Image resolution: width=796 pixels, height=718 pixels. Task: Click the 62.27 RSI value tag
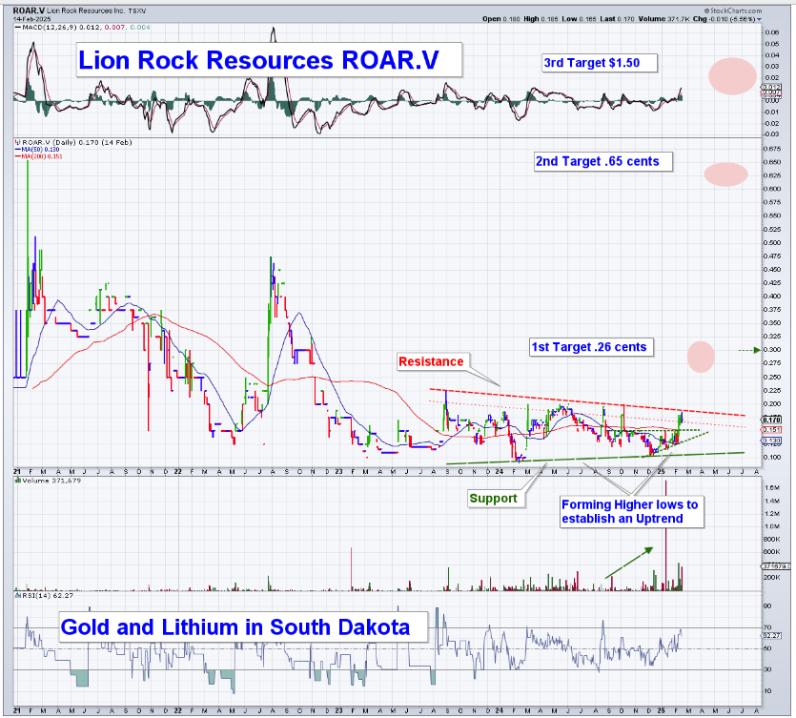coord(770,636)
